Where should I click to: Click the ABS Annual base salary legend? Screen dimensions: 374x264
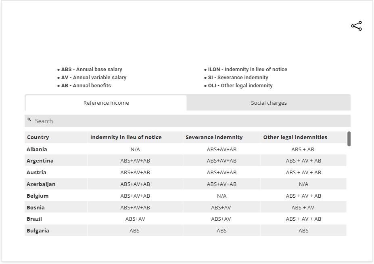click(x=91, y=70)
